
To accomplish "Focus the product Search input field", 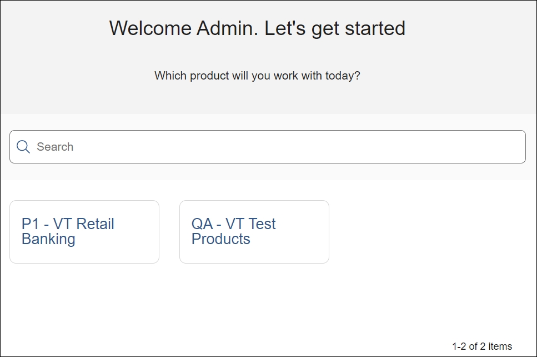I will pos(268,147).
